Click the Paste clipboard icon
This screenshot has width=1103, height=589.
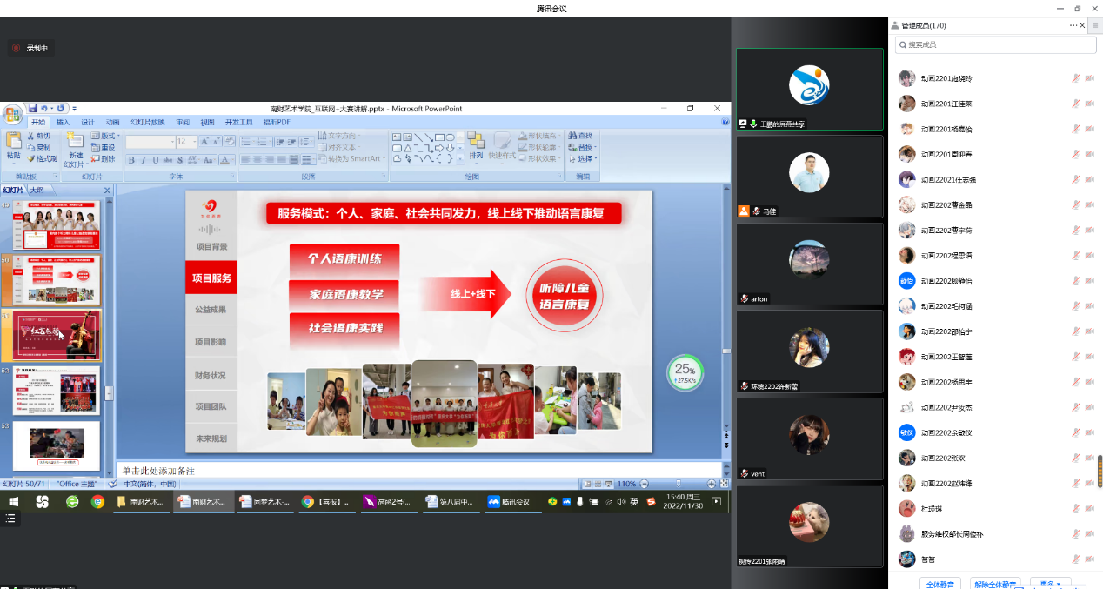(13, 142)
